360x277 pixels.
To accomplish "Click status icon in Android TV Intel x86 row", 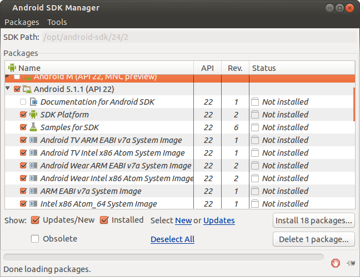I will (255, 153).
